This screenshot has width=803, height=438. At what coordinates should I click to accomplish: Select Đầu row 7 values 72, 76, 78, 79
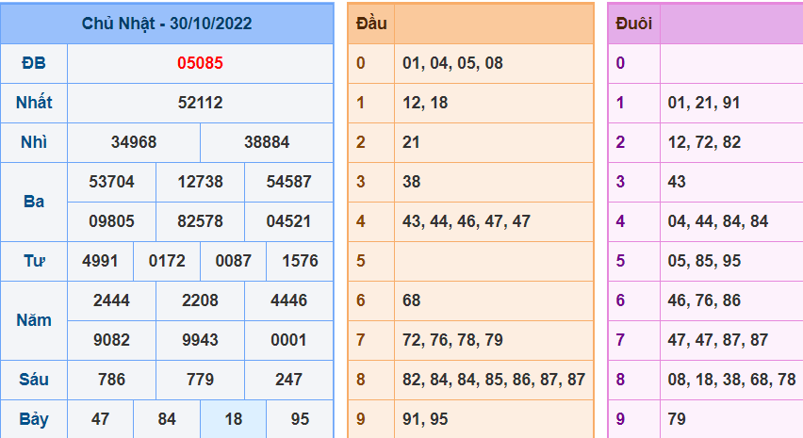click(452, 340)
